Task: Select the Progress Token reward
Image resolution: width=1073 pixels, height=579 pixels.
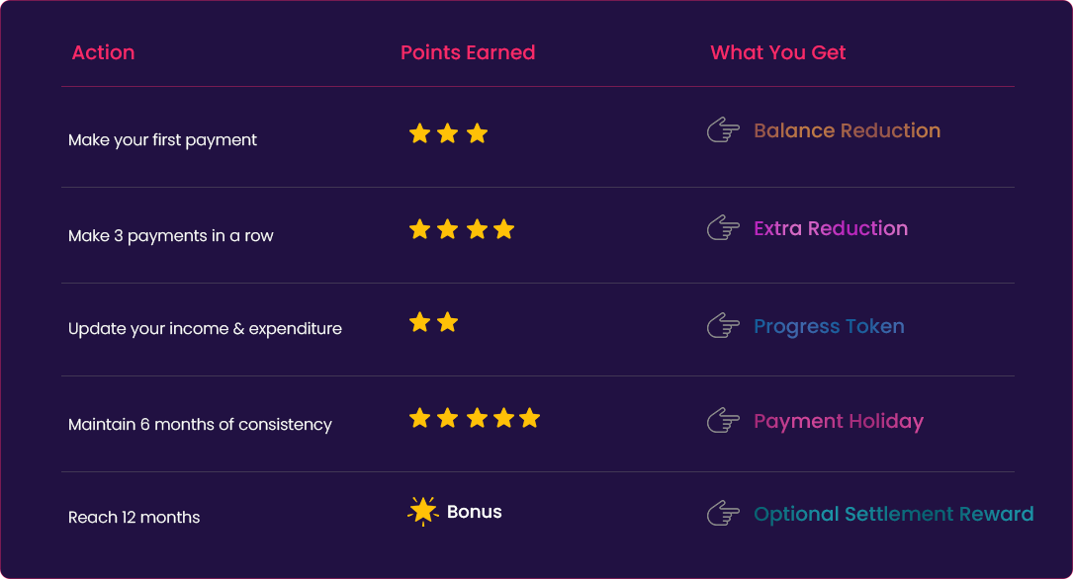Action: 829,326
